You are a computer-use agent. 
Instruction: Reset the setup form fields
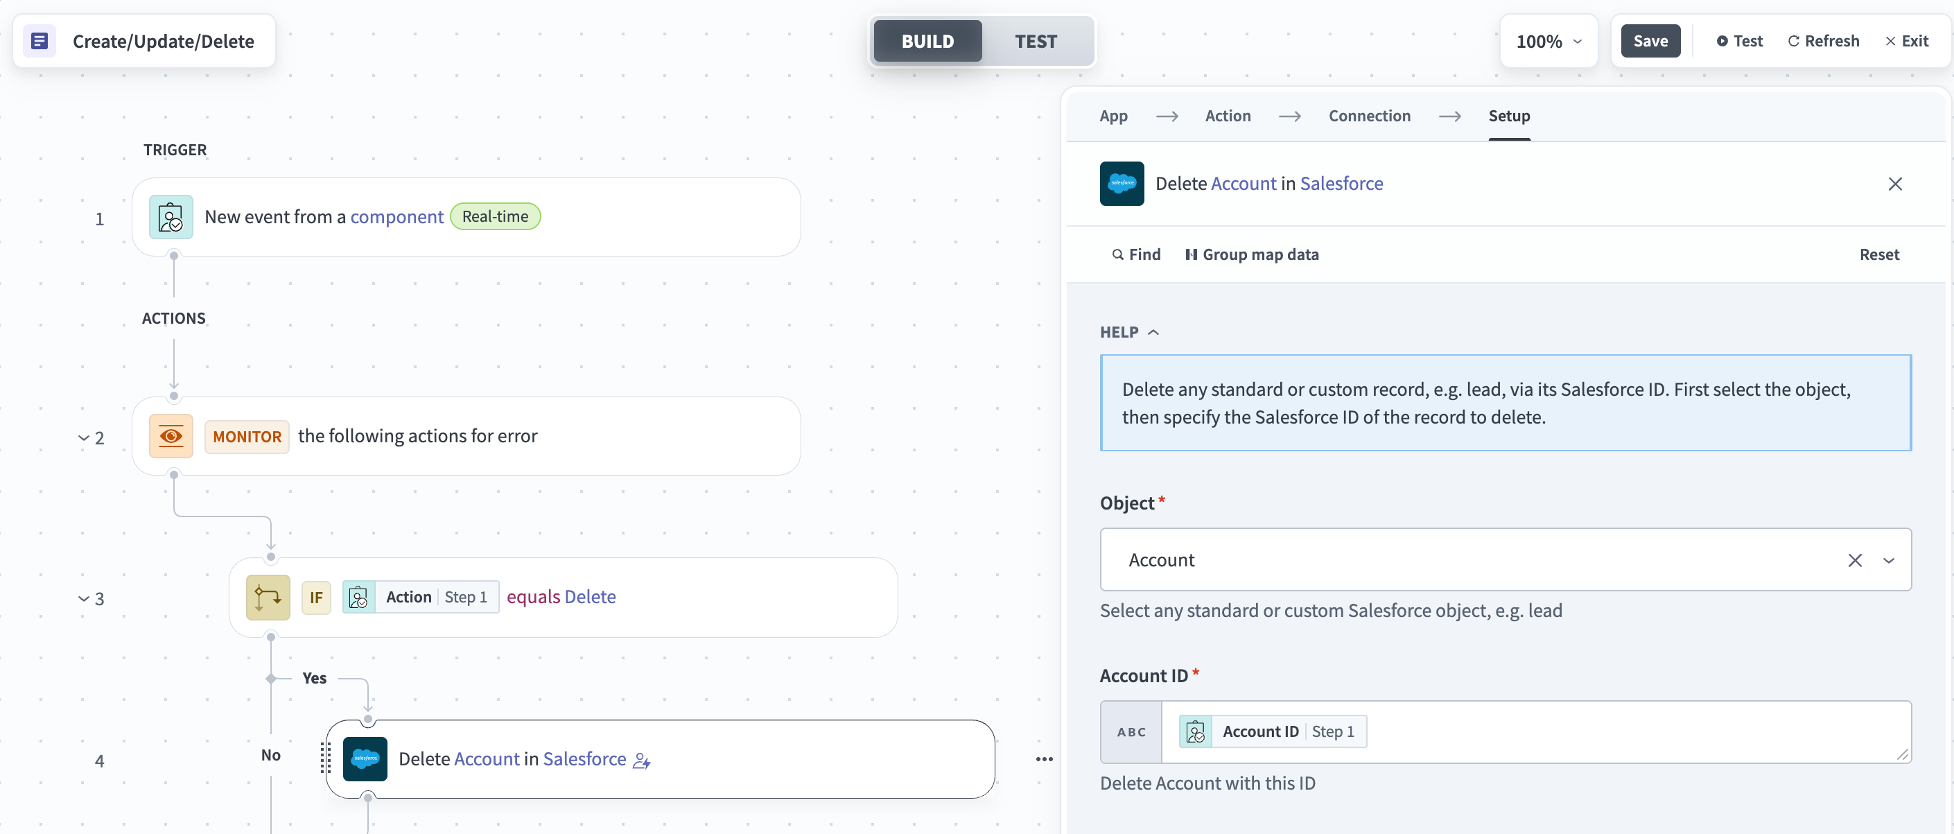[1879, 255]
